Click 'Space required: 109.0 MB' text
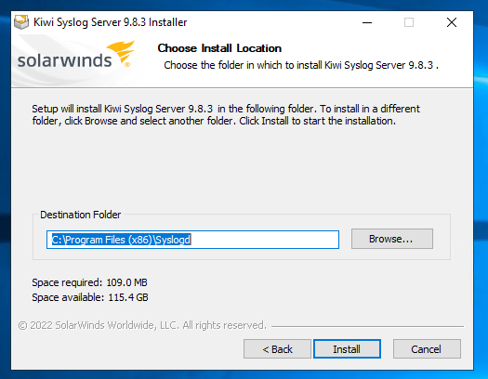The height and width of the screenshot is (379, 488). pos(89,282)
